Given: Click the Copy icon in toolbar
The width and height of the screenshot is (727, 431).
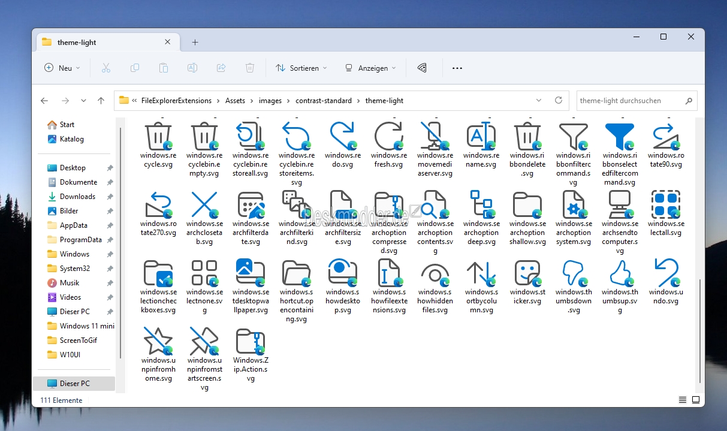Looking at the screenshot, I should point(135,68).
